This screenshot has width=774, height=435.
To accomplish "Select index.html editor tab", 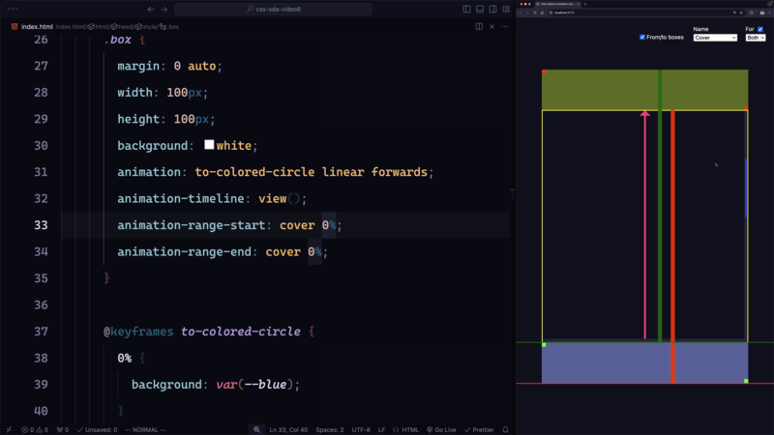I will click(33, 27).
